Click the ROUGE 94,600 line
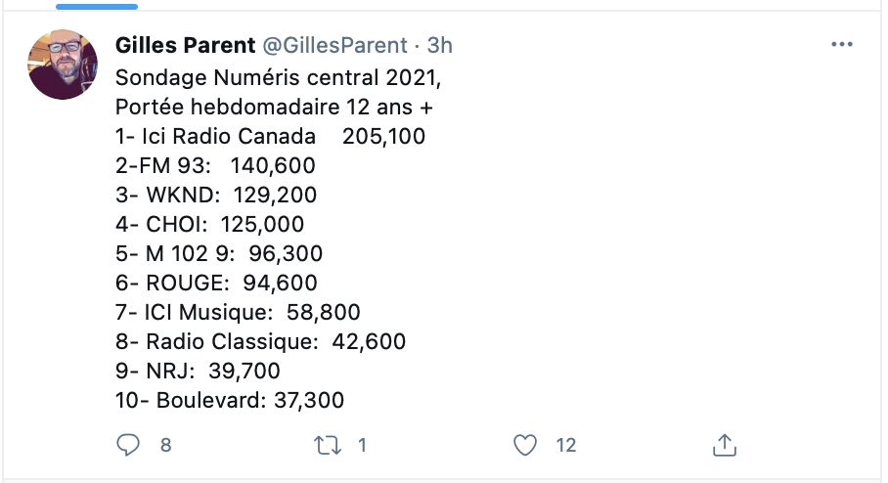The width and height of the screenshot is (888, 483). point(216,284)
